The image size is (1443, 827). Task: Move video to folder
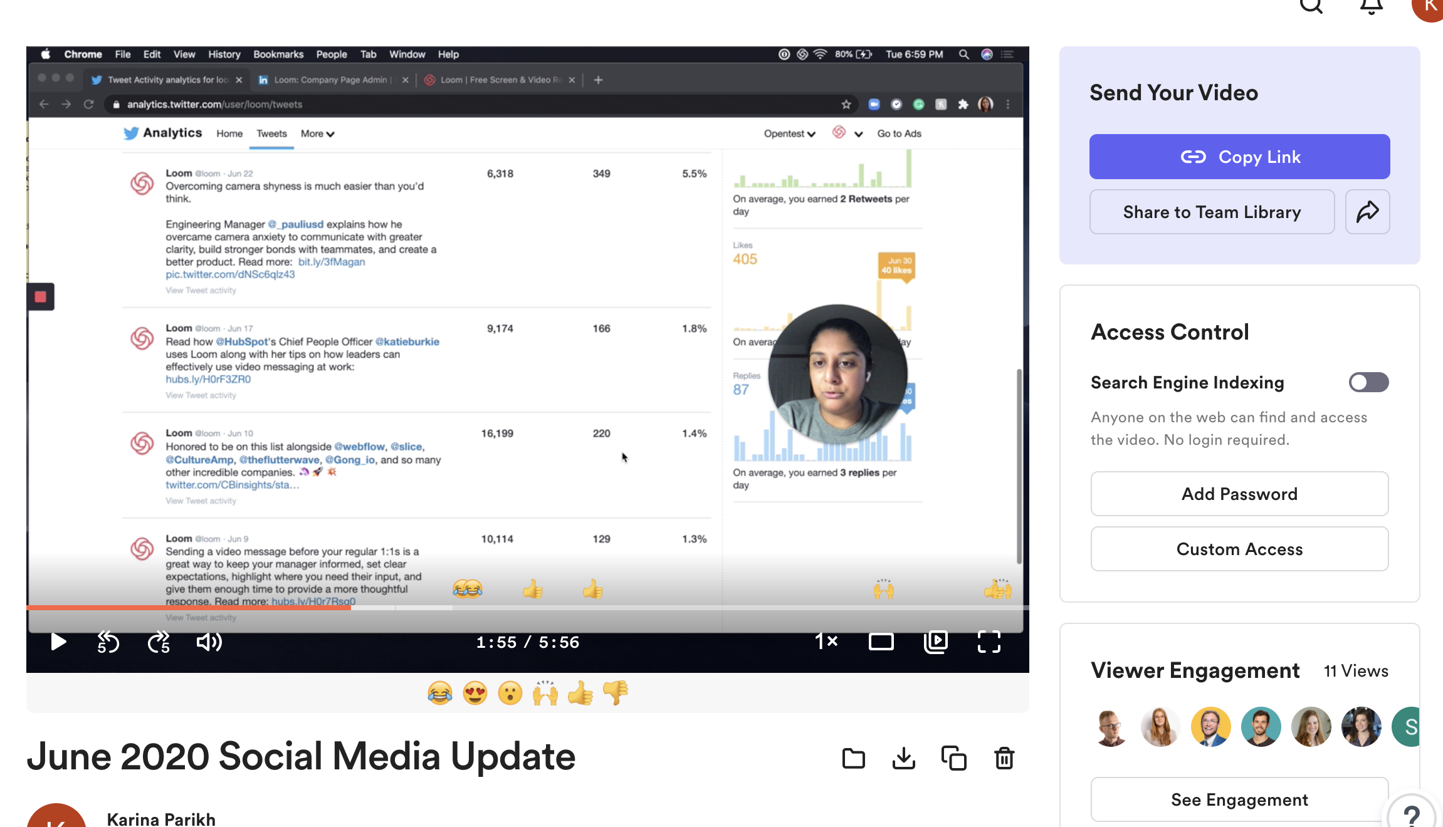tap(853, 758)
